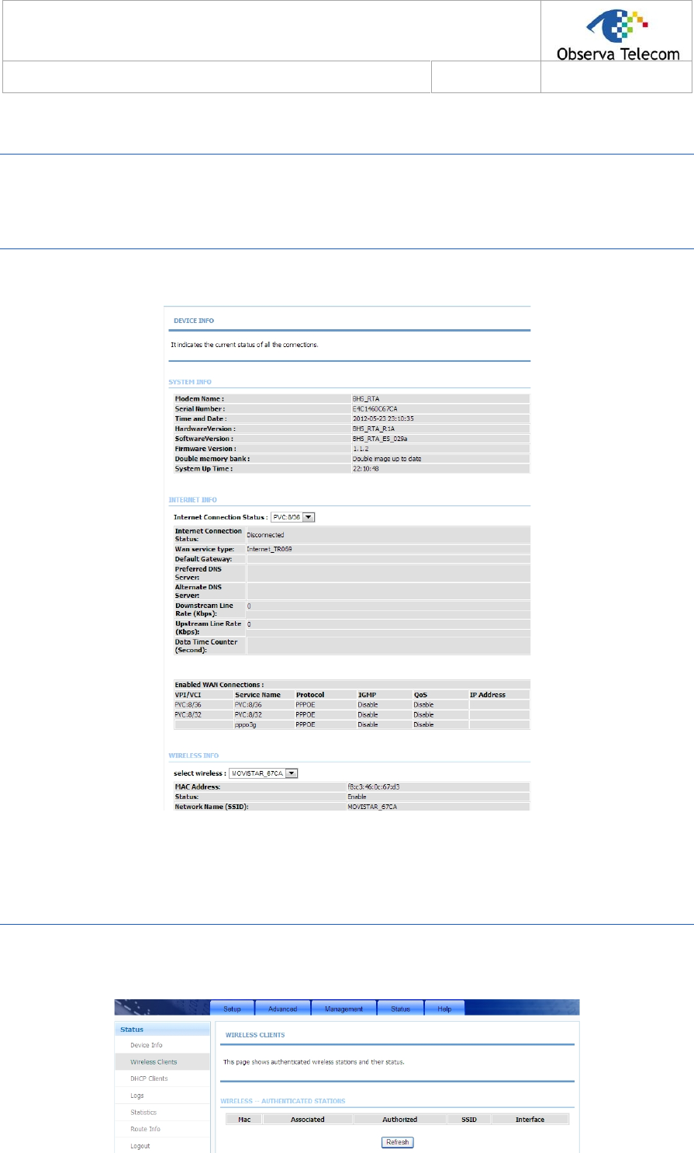Click the Refresh button
This screenshot has width=694, height=1153.
(x=398, y=1142)
